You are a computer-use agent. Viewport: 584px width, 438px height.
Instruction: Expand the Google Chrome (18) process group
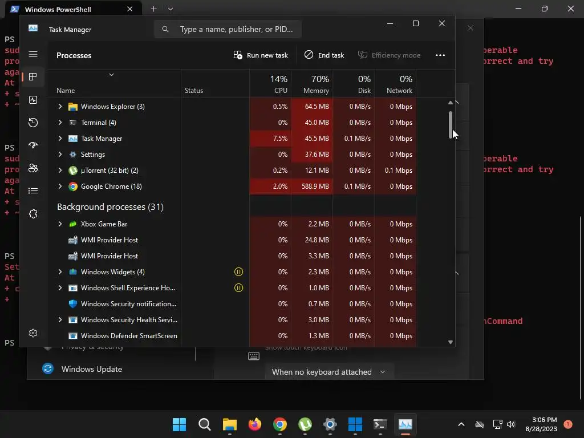coord(60,186)
